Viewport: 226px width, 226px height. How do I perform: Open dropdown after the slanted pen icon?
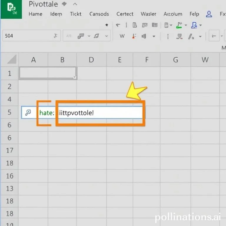(200, 36)
